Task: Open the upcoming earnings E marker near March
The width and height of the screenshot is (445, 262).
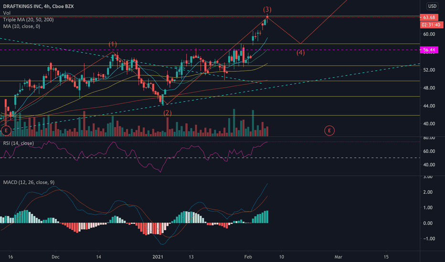Action: (329, 131)
